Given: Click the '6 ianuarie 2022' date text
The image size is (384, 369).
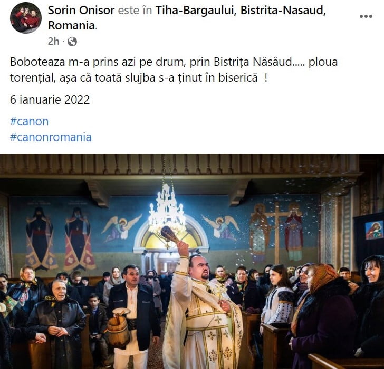Looking at the screenshot, I should 50,99.
